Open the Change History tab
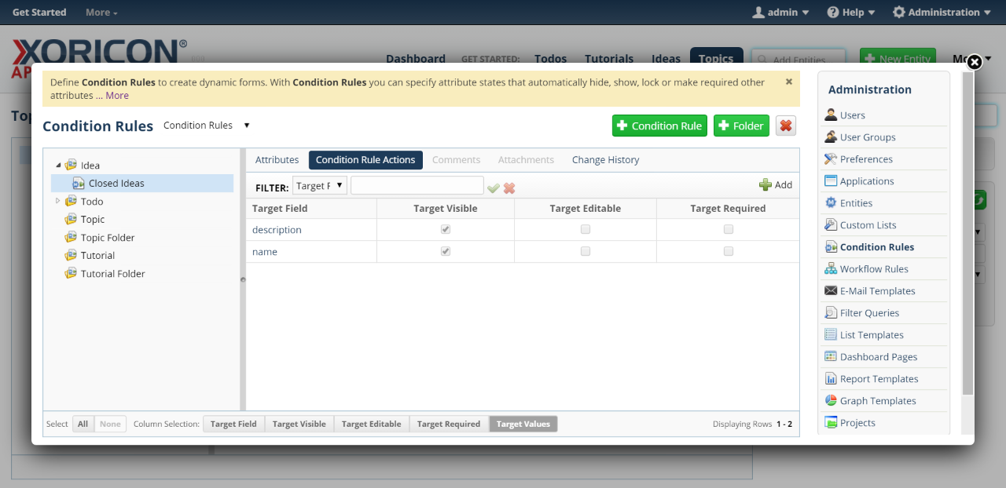This screenshot has height=488, width=1006. (605, 160)
